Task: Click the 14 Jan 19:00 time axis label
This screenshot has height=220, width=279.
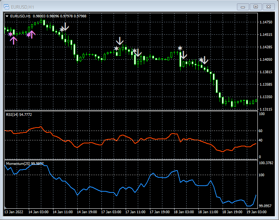Action: (86, 212)
